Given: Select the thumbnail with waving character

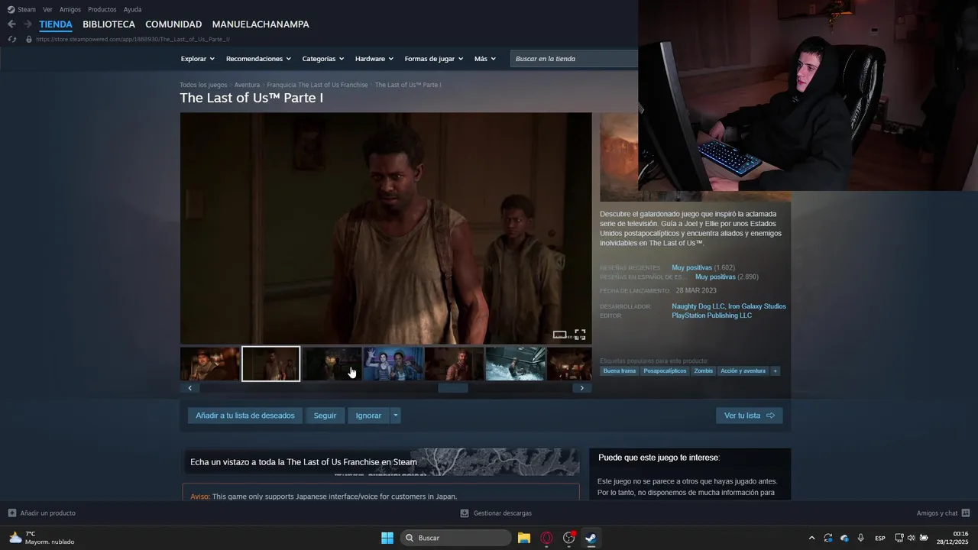Looking at the screenshot, I should (393, 364).
